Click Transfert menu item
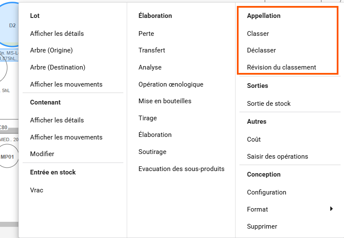344x238 pixels. (152, 50)
